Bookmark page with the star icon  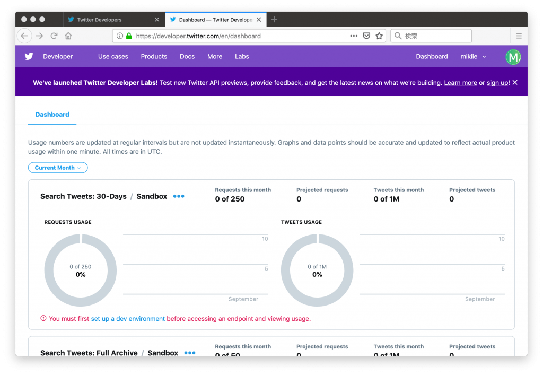(379, 36)
